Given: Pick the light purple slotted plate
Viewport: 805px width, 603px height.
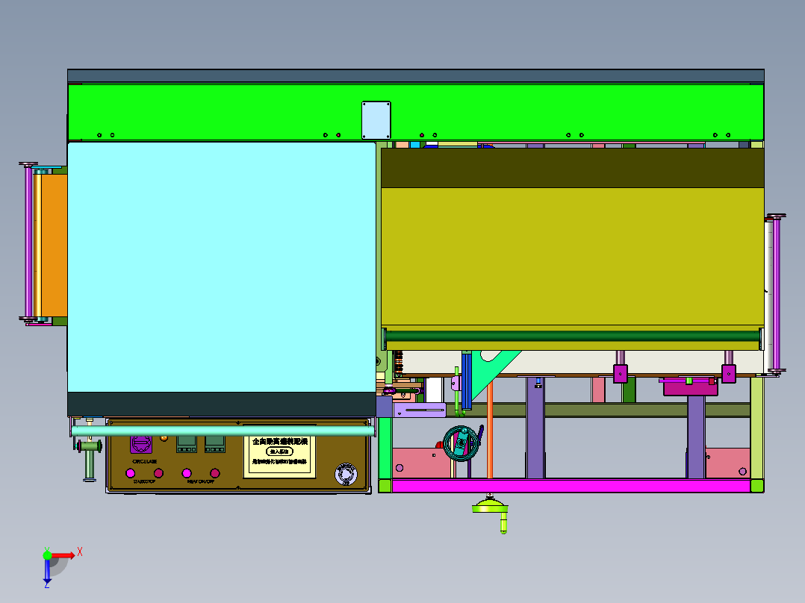Looking at the screenshot, I should (x=420, y=410).
